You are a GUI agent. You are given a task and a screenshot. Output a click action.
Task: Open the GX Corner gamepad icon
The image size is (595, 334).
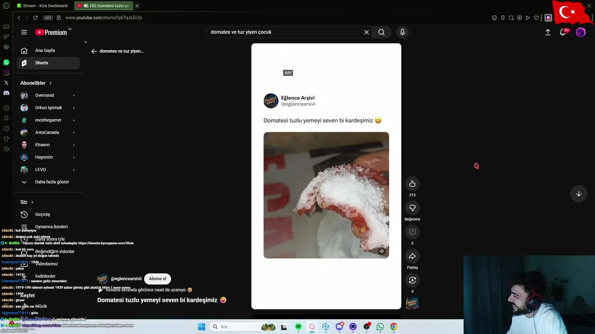pos(6,27)
